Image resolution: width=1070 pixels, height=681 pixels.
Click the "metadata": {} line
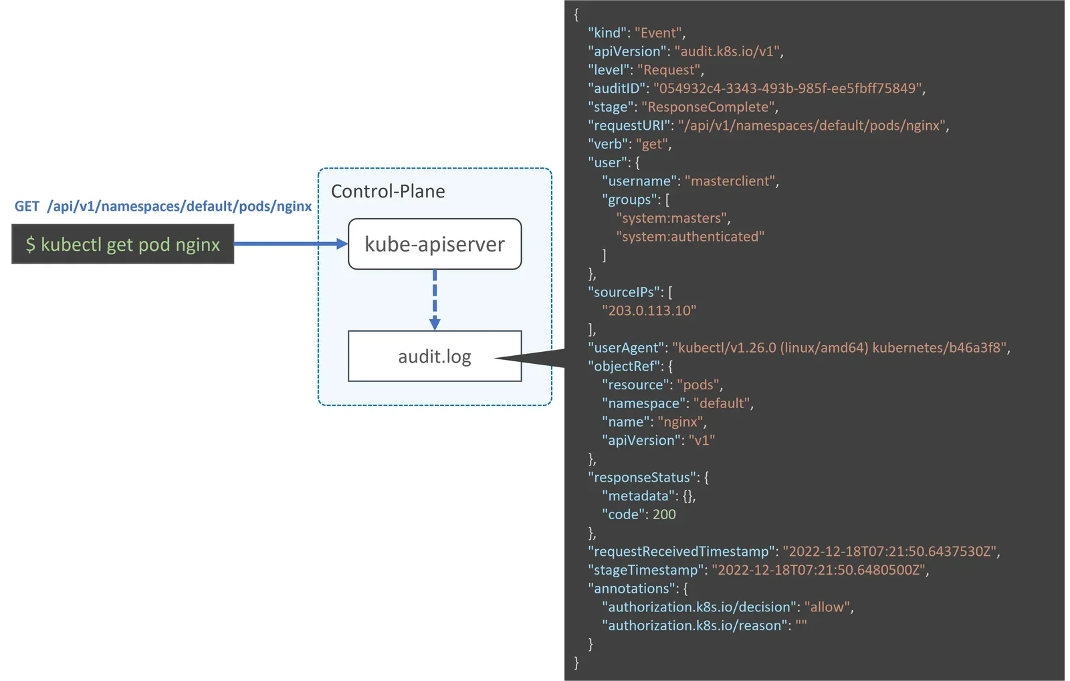pos(649,496)
